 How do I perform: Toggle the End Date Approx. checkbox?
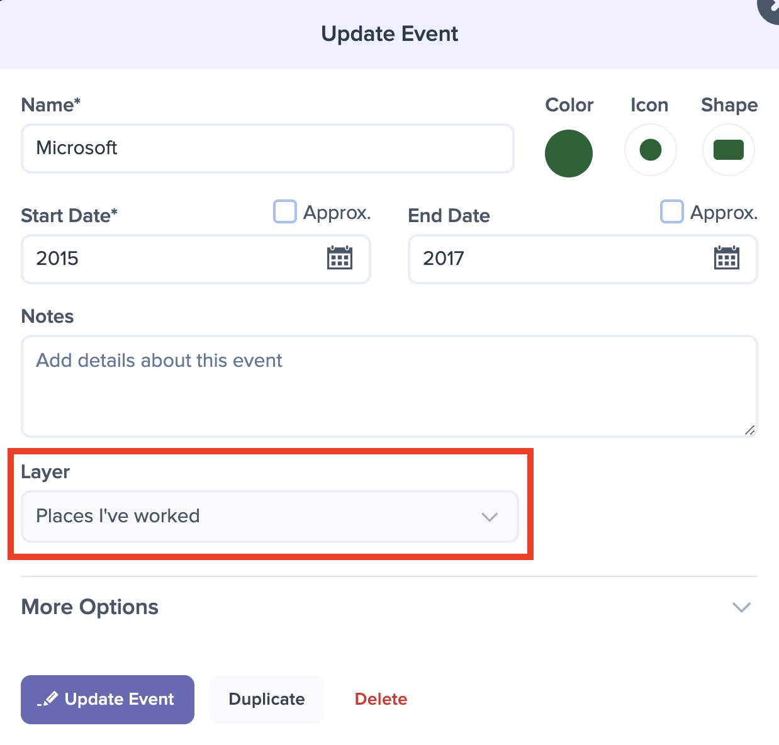click(672, 211)
